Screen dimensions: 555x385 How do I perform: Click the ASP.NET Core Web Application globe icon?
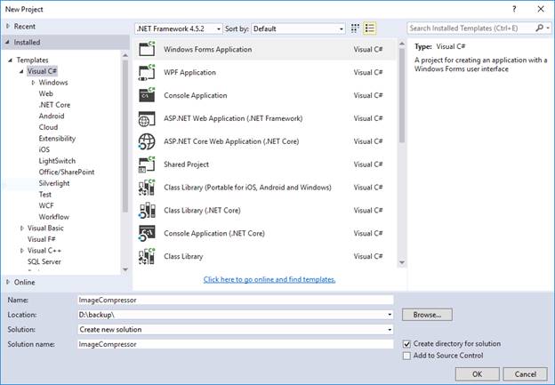[x=147, y=141]
